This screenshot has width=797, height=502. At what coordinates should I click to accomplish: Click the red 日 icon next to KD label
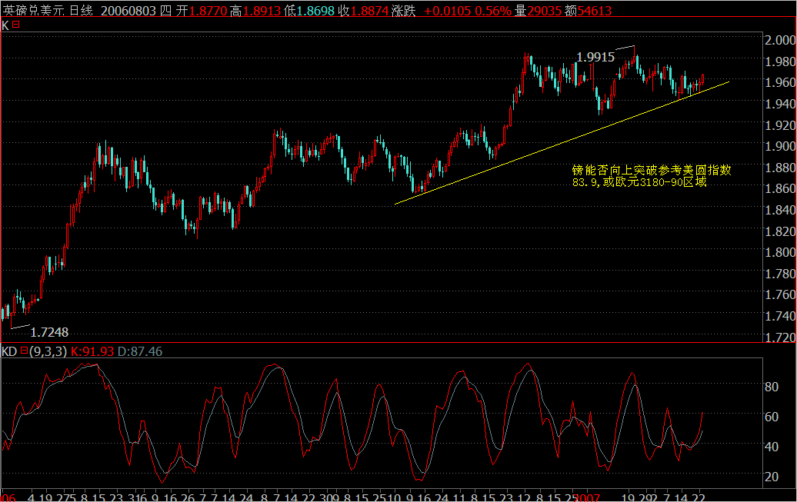25,354
